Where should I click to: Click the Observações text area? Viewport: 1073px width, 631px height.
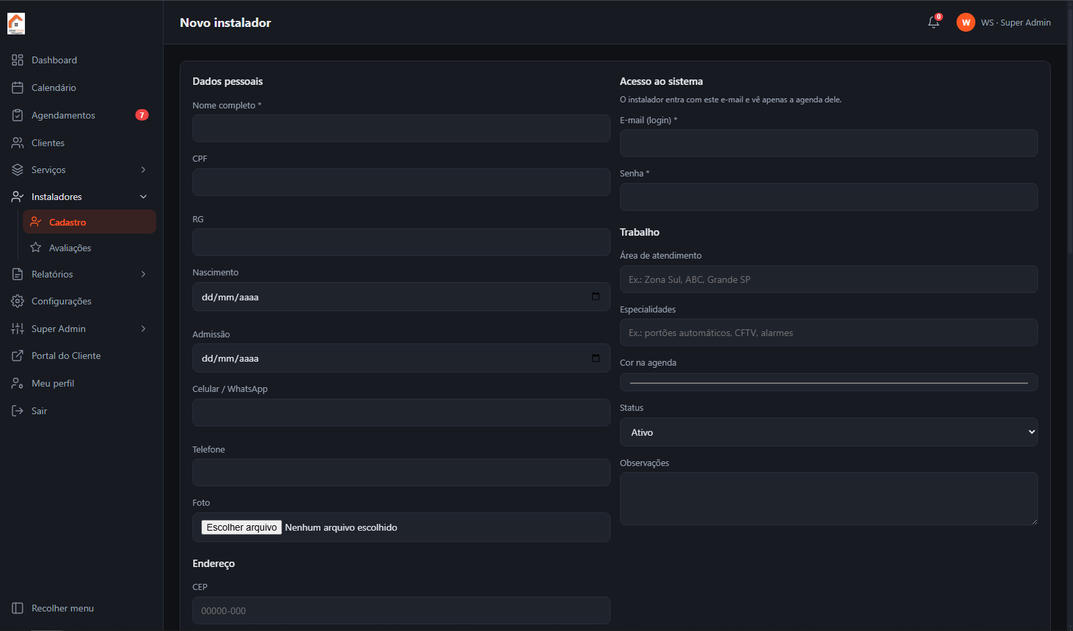tap(829, 498)
